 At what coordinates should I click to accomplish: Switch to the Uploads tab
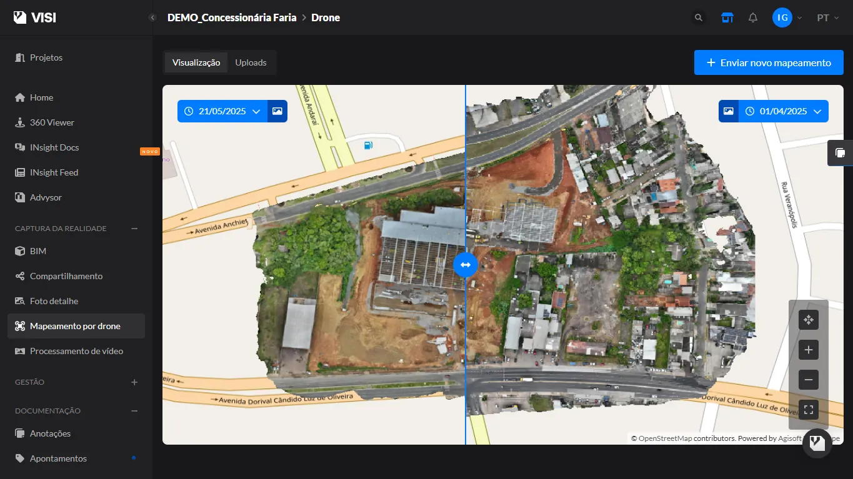pos(251,62)
